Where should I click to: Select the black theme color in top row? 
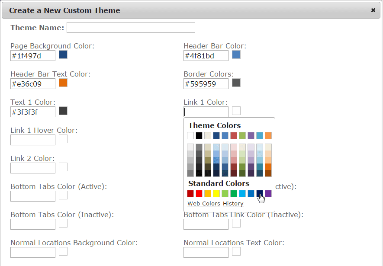click(199, 135)
